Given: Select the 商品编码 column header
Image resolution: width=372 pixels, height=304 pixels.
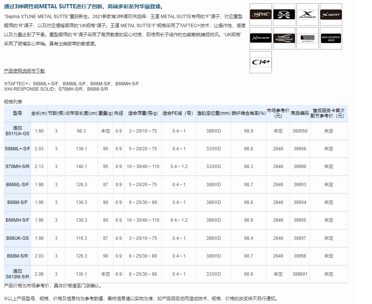Looking at the screenshot, I should tap(299, 113).
